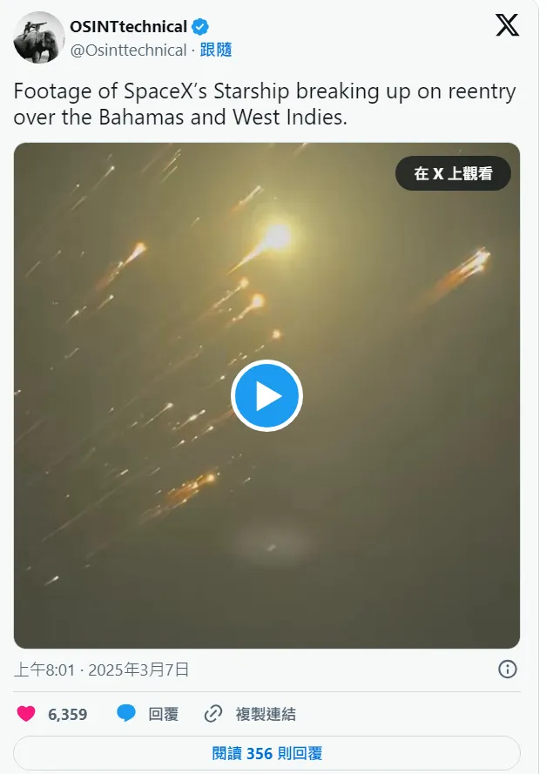Screen dimensions: 553x774
Task: Click the brightest fireball in the video
Action: (x=275, y=238)
